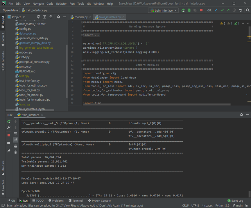Go to next highlighted error arrow
Viewport: 251px width, 208px height.
click(x=248, y=23)
